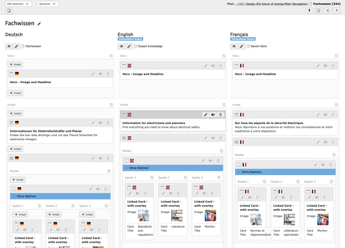345x248 pixels.
Task: Click the 'Expert knowledge' page title
Action: (150, 46)
